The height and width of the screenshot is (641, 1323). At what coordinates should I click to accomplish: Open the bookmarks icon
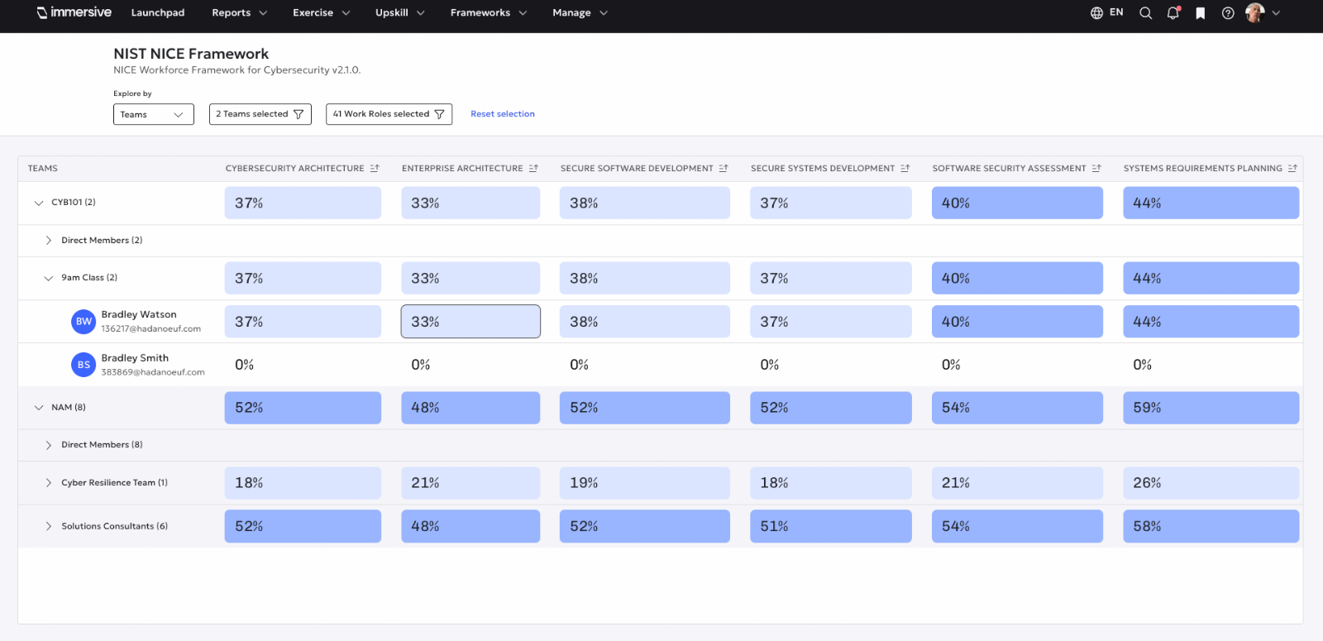[x=1200, y=12]
